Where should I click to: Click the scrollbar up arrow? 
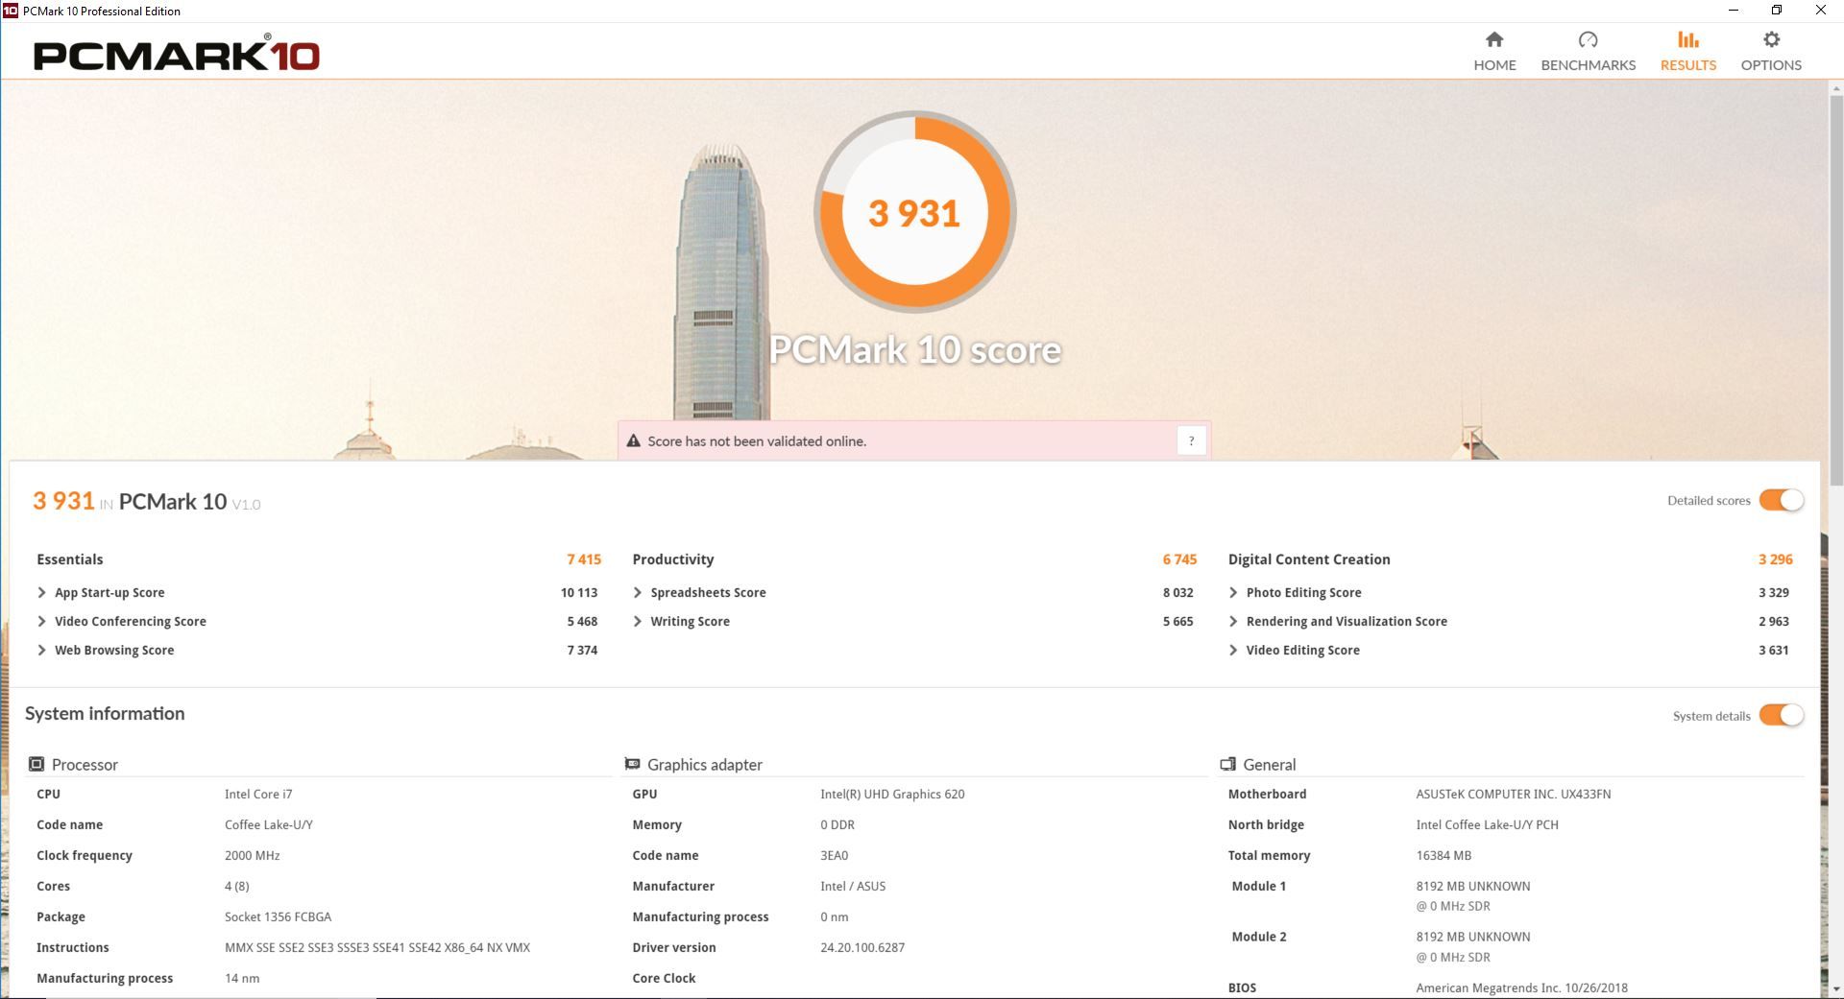(x=1835, y=89)
